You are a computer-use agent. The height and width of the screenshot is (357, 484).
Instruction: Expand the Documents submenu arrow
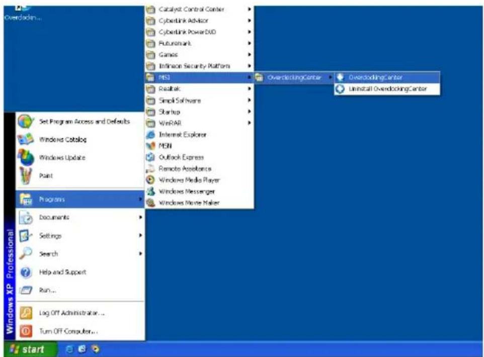click(140, 217)
